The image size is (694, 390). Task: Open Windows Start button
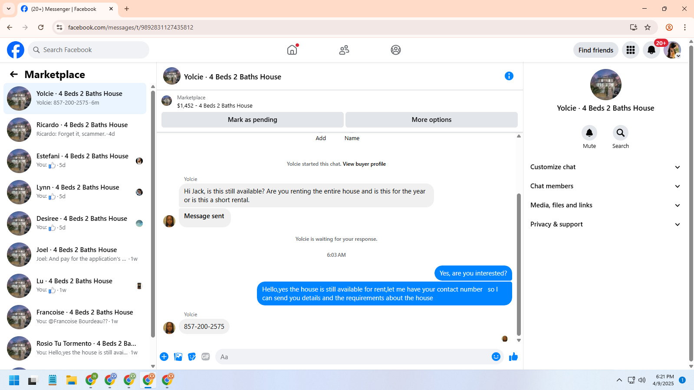click(x=14, y=380)
